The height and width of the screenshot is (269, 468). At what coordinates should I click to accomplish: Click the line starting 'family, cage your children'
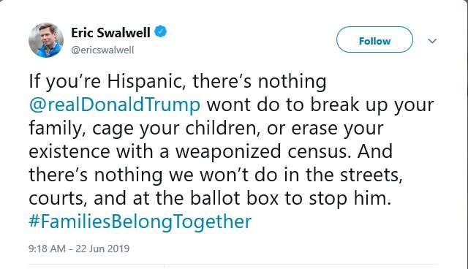206,128
